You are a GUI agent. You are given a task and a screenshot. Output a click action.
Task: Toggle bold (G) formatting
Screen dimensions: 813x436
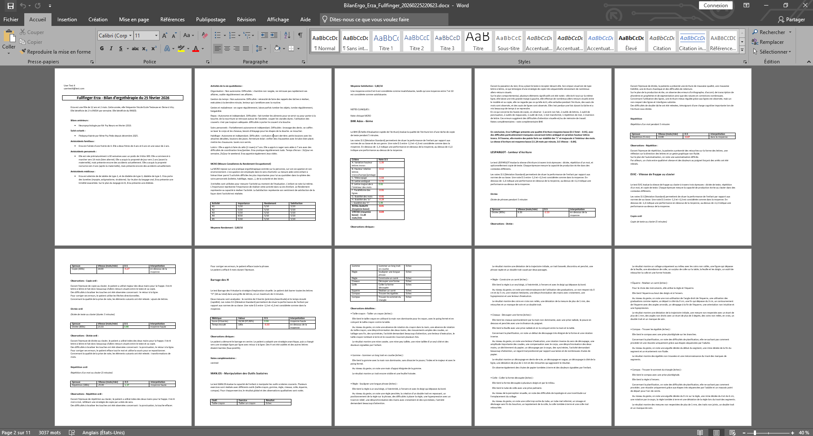point(102,48)
